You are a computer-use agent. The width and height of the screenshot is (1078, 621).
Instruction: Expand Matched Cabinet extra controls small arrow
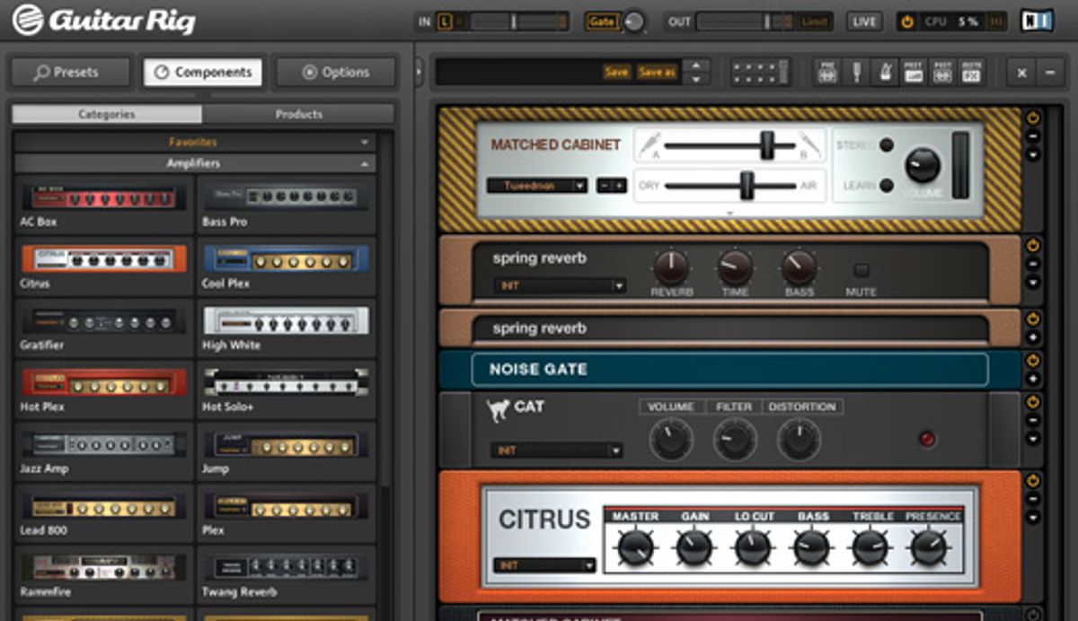click(x=729, y=214)
